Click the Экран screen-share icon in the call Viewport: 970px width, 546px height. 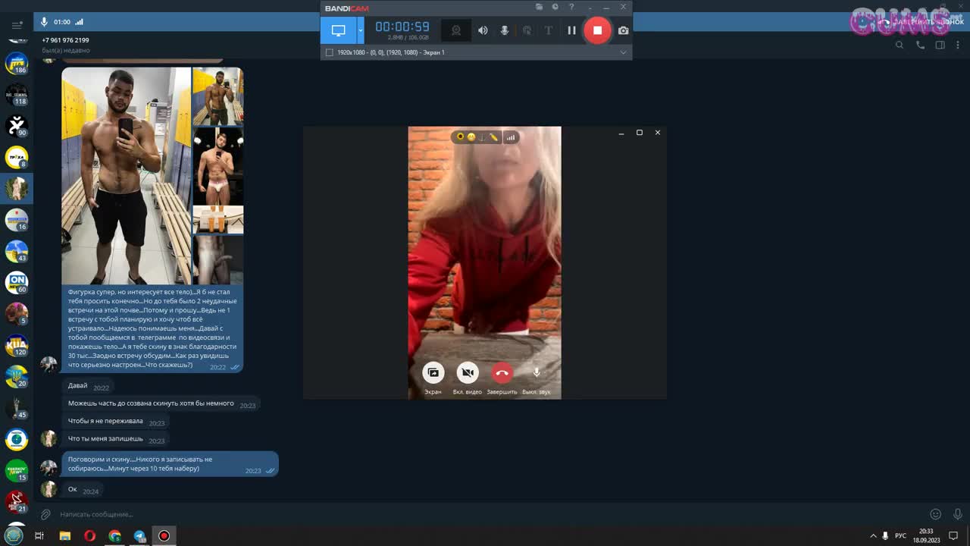click(433, 372)
